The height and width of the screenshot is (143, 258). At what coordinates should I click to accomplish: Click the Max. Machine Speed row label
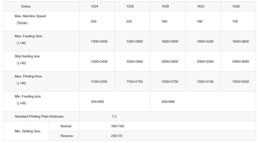[30, 16]
